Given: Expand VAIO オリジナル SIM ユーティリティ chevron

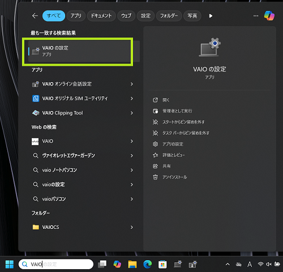Looking at the screenshot, I should tap(132, 99).
